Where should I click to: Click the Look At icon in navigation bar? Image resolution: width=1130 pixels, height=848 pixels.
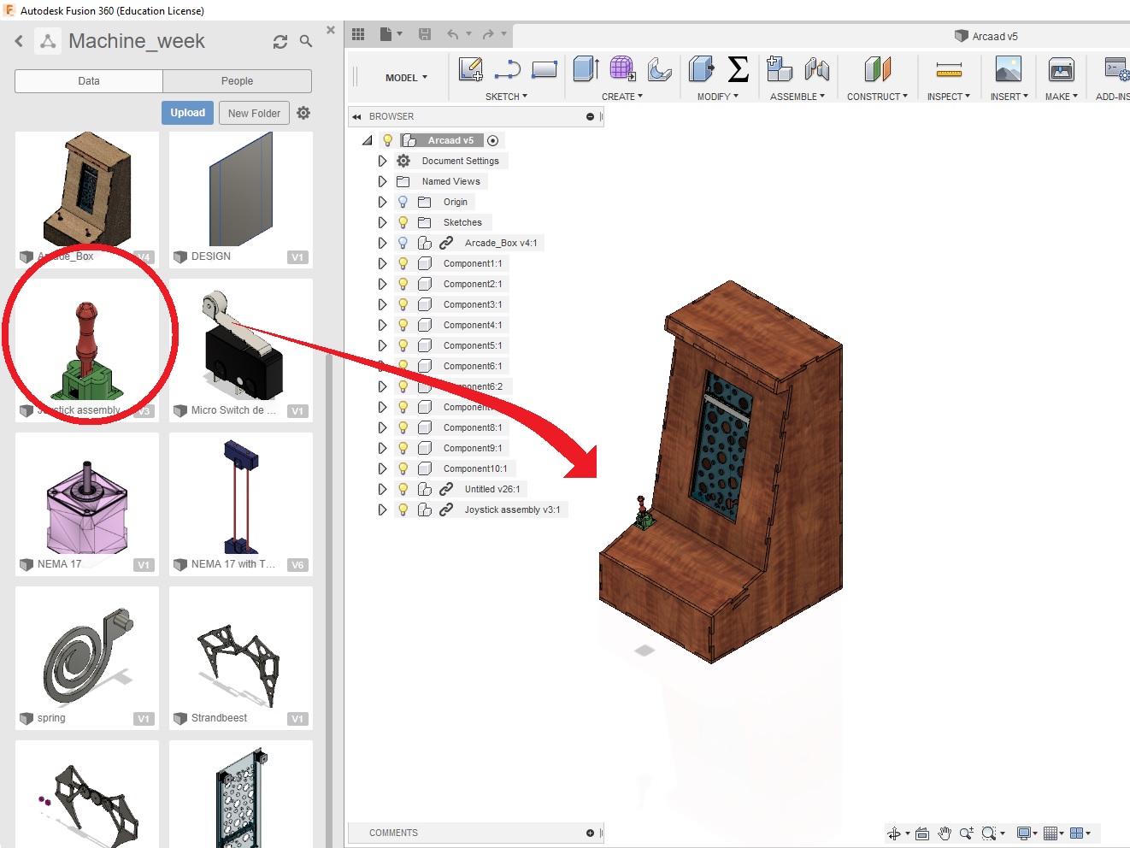coord(922,833)
